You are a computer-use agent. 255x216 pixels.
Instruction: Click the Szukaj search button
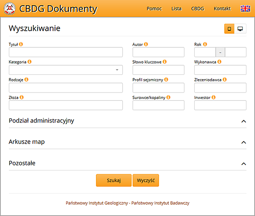tap(114, 180)
